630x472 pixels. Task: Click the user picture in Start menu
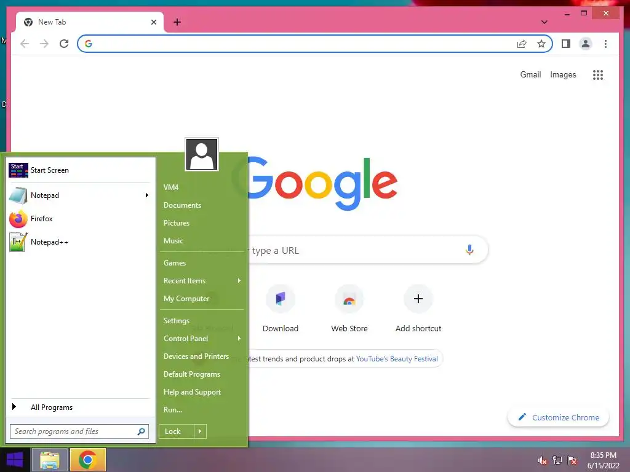point(202,154)
